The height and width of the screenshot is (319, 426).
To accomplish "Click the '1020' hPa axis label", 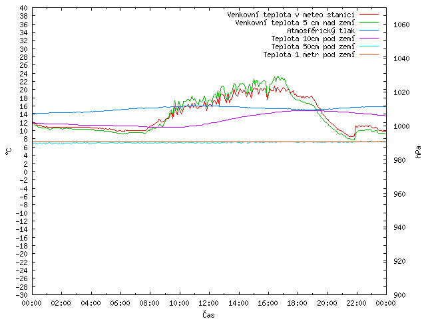I will (401, 92).
